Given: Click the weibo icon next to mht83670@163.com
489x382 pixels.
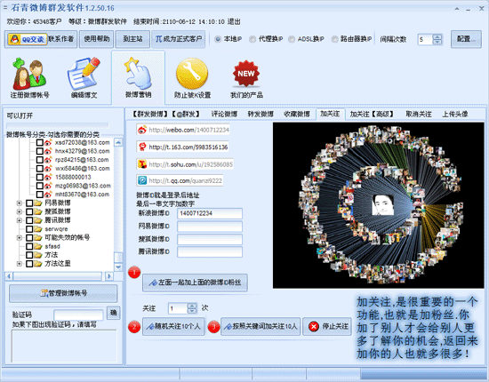Looking at the screenshot, I should tap(48, 195).
